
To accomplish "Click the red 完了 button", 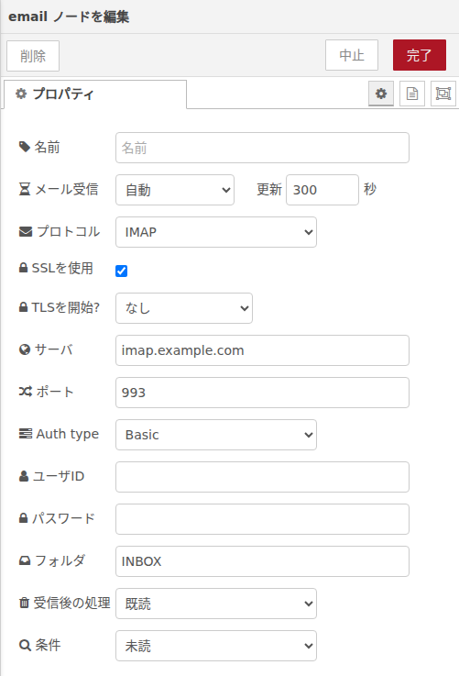I will (x=420, y=55).
